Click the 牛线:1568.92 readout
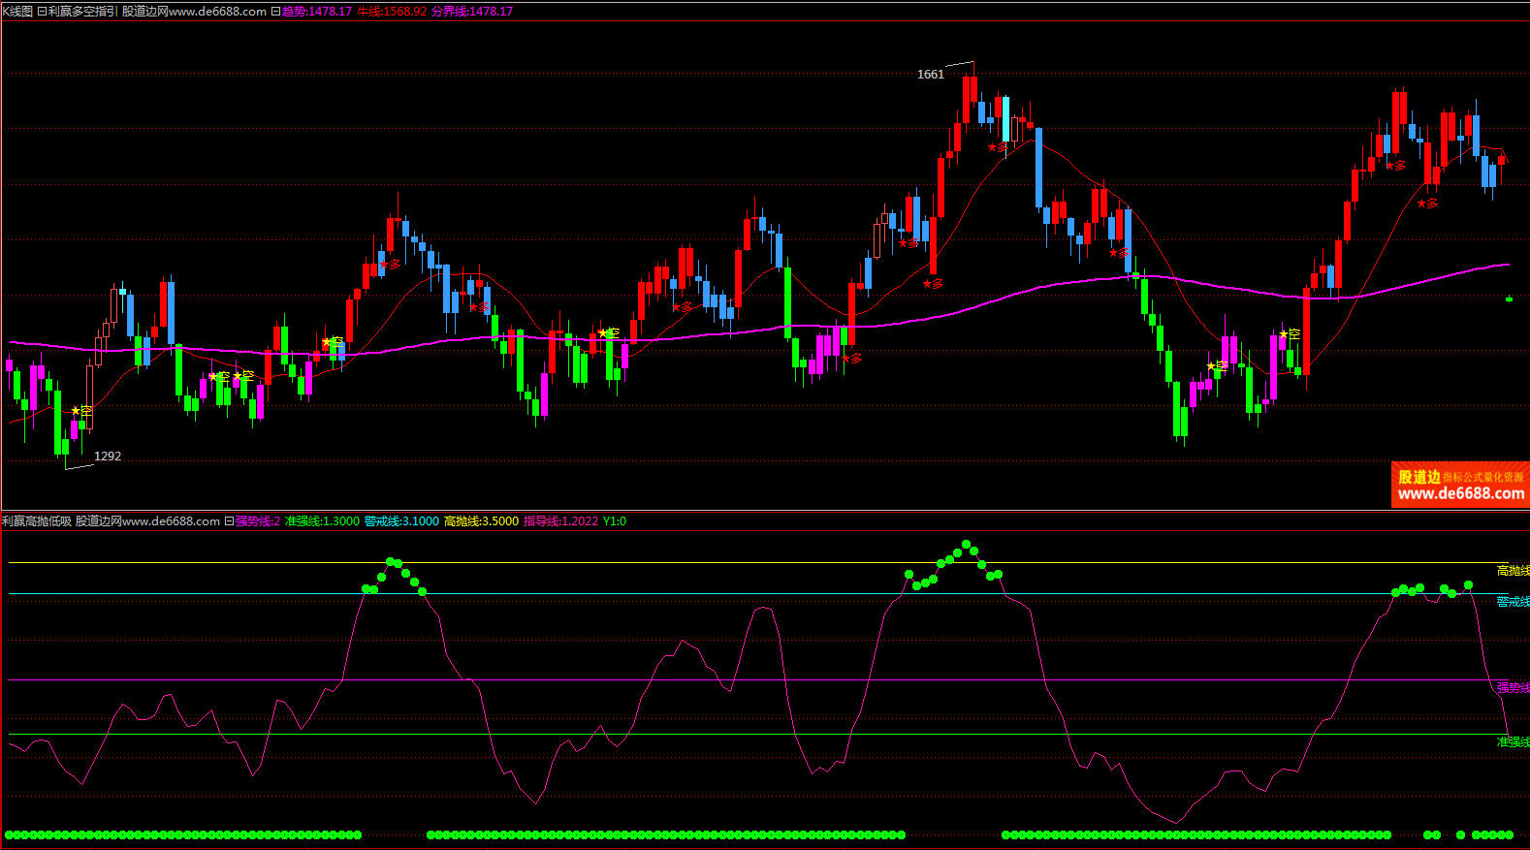The width and height of the screenshot is (1530, 850). point(392,12)
